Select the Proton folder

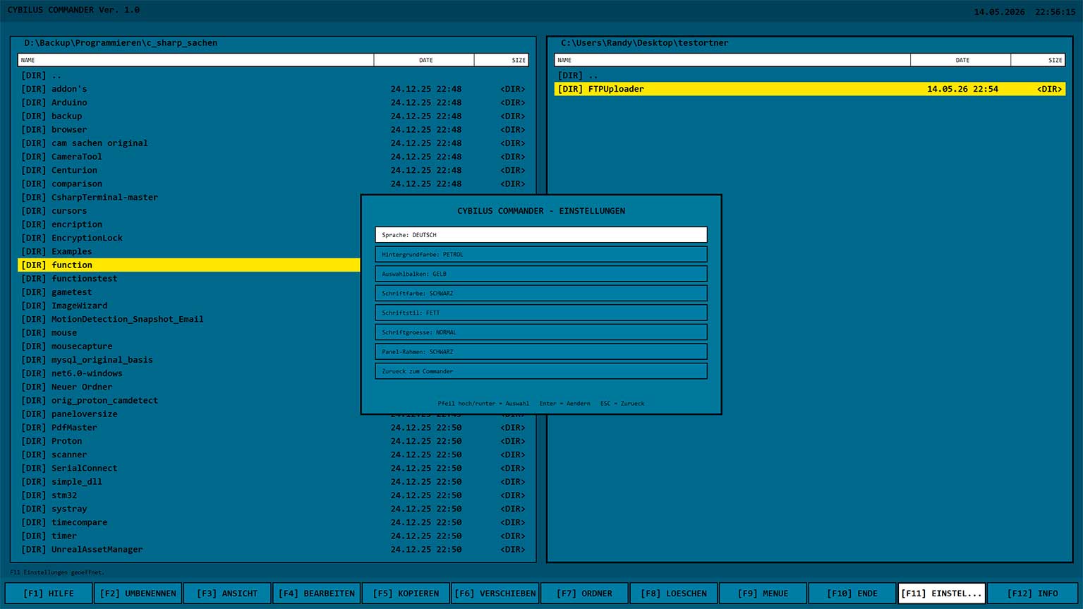(273, 441)
